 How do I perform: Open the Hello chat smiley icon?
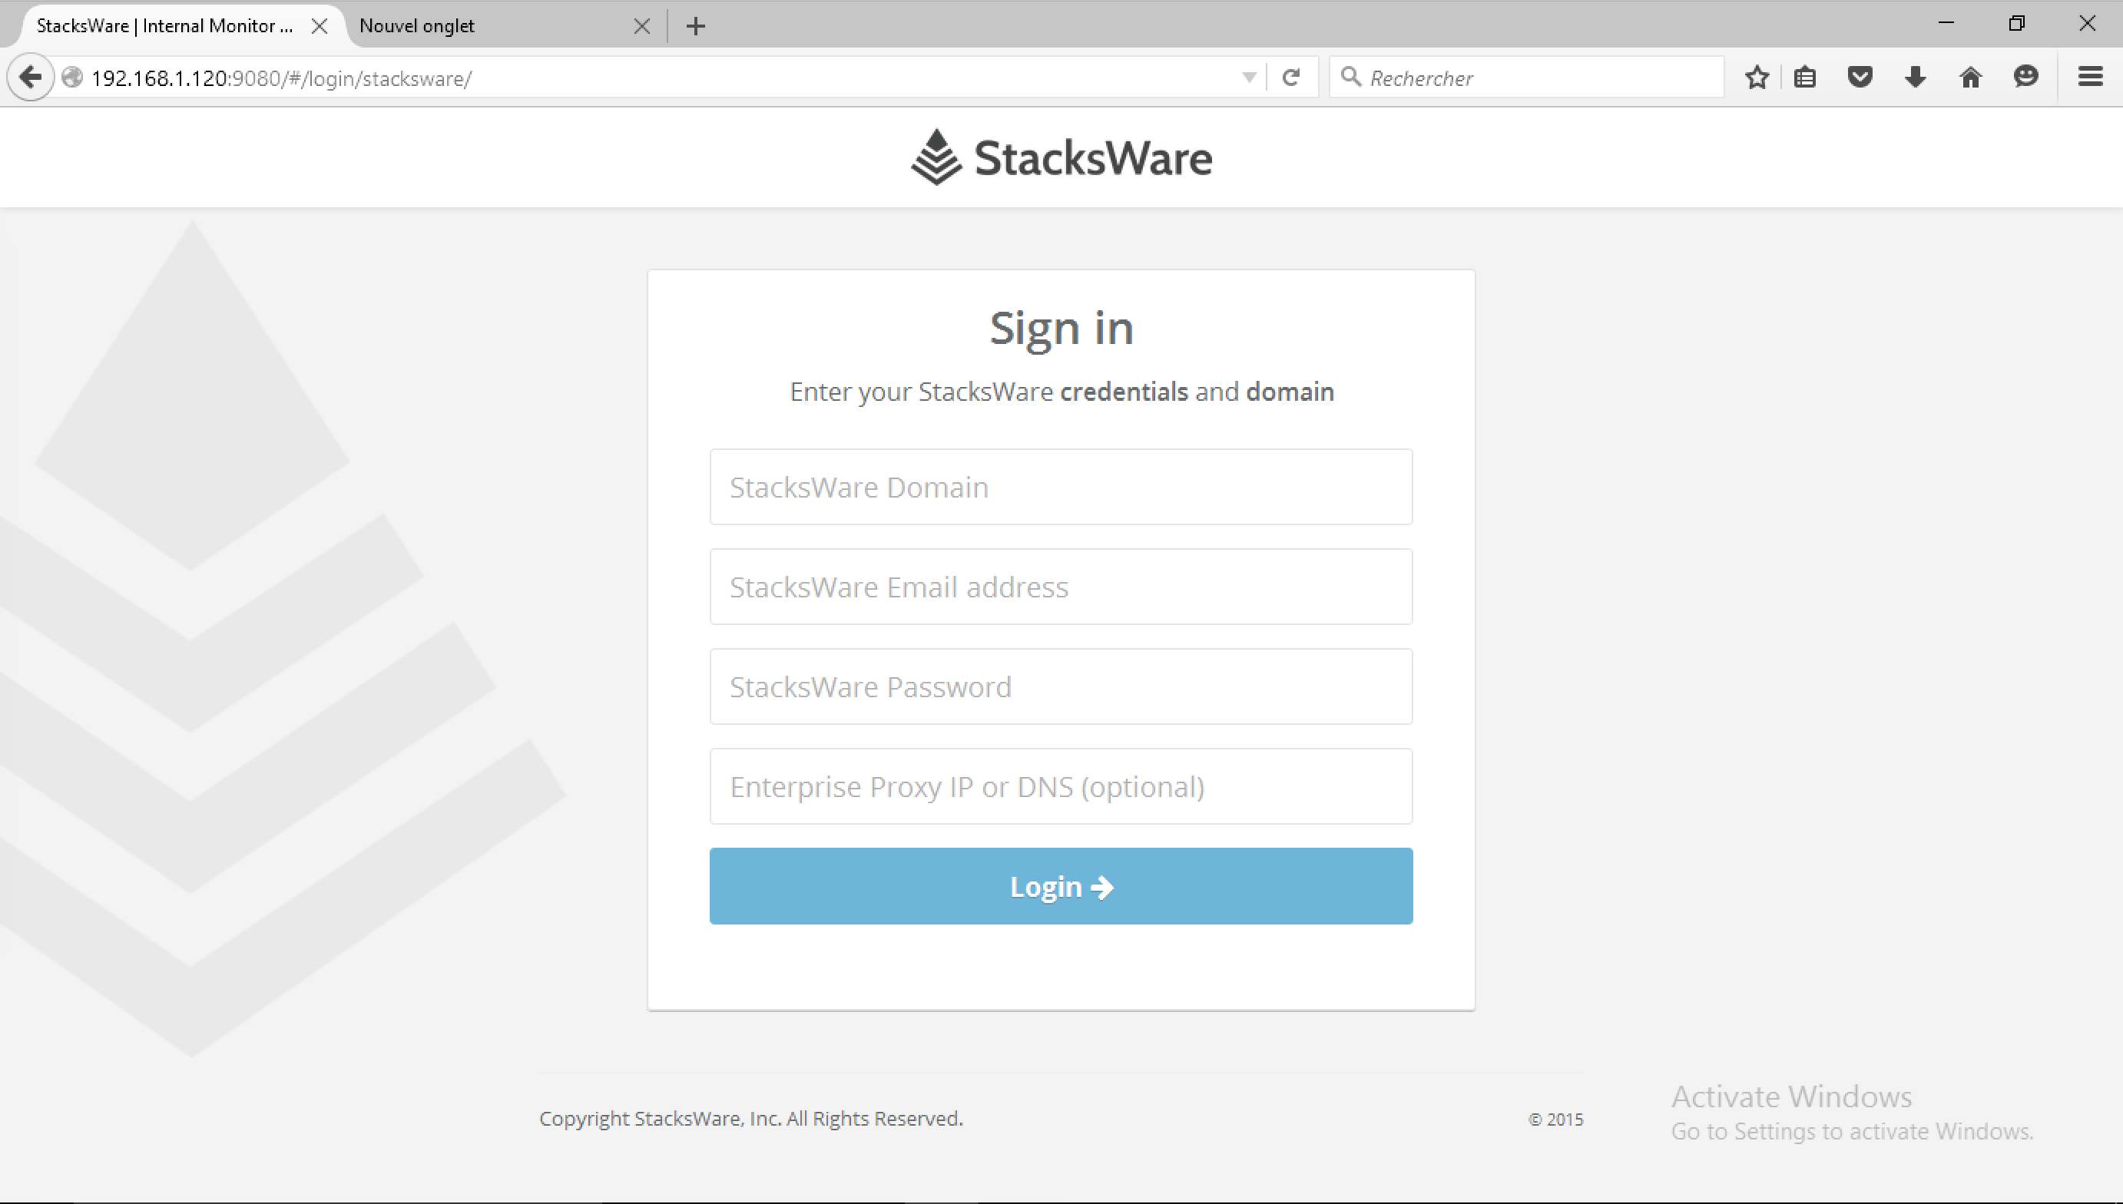click(2025, 78)
